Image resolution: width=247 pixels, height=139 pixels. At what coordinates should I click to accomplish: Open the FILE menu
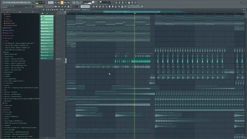pos(4,3)
